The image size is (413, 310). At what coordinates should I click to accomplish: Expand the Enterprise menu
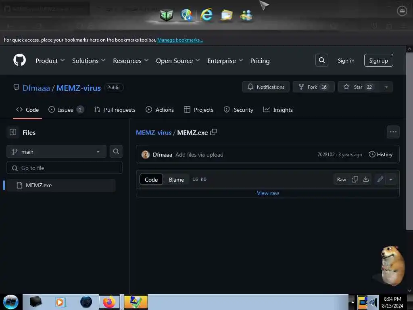225,61
